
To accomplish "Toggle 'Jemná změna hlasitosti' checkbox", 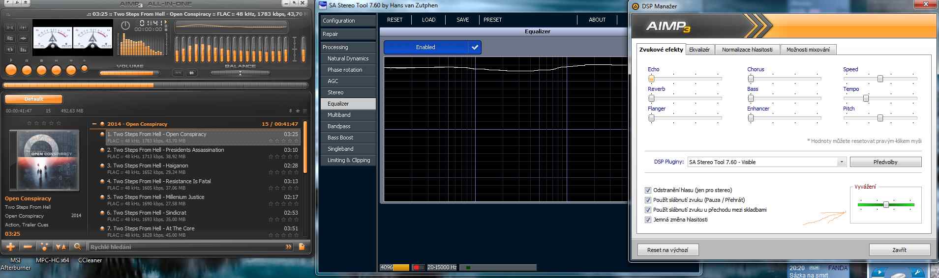I will (x=648, y=220).
